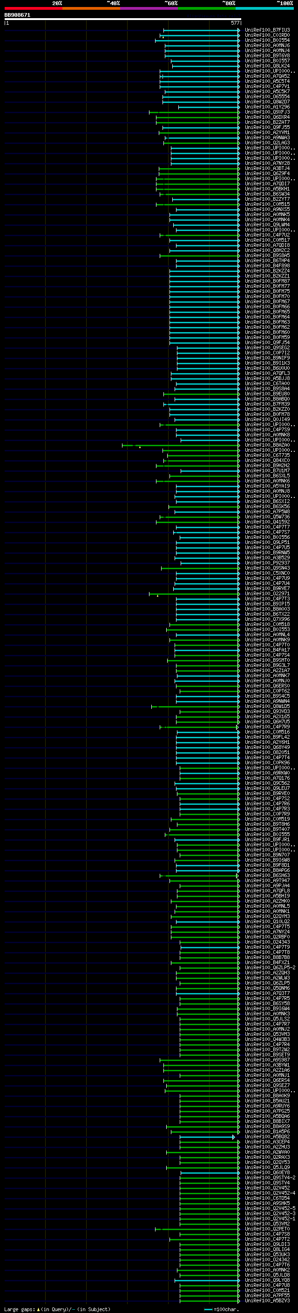Click UniRef100_Q2V452-4 entry

click(x=270, y=1193)
